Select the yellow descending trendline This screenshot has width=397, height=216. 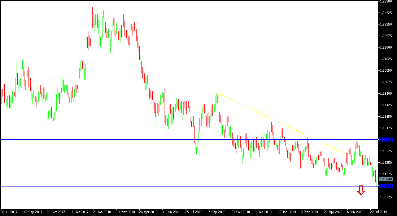coord(282,122)
